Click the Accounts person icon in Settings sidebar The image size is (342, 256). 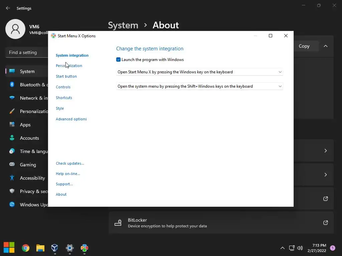coord(12,138)
